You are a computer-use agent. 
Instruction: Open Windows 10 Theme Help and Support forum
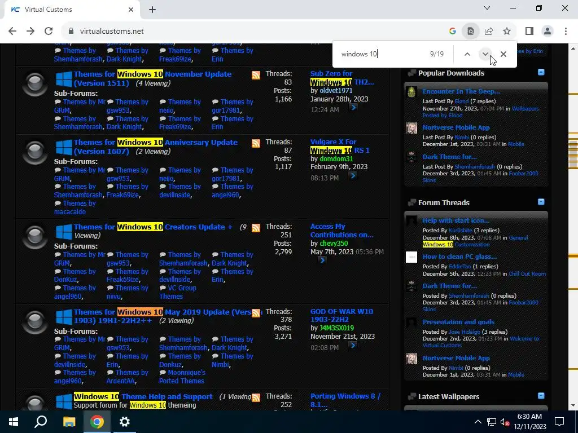143,396
